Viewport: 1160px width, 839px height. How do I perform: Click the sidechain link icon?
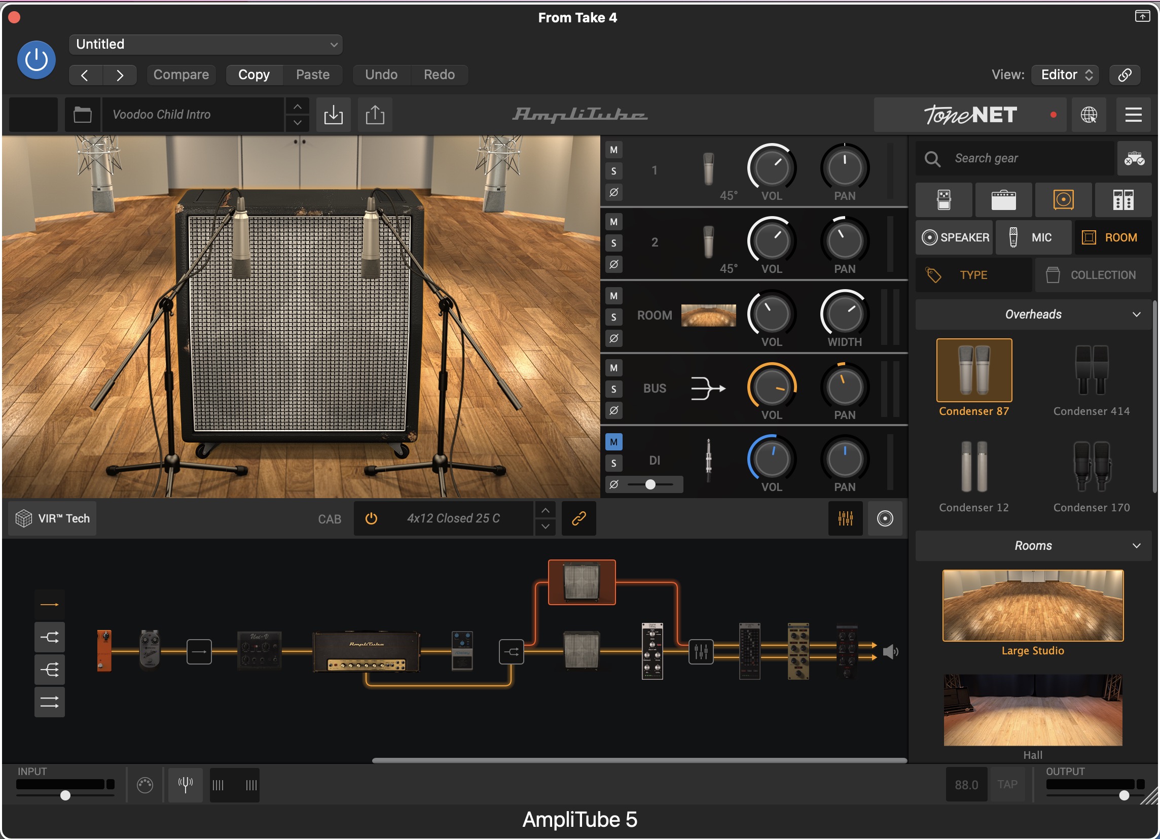[1124, 75]
